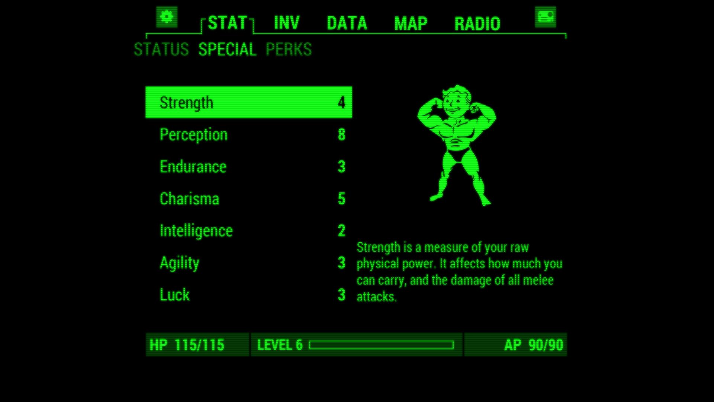Click the STATUS sub-tab
Viewport: 714px width, 402px height.
(162, 49)
